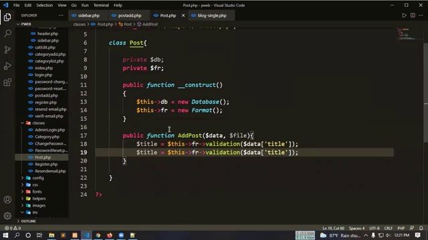Open Explorer panel more actions ellipsis
This screenshot has width=428, height=240.
pyautogui.click(x=61, y=15)
